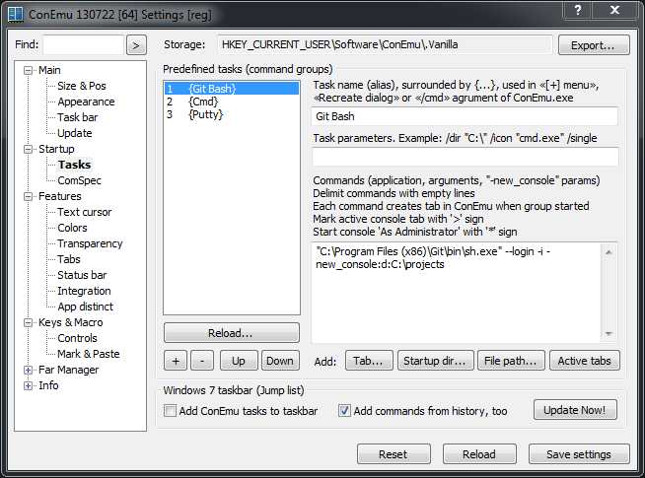Click the Storage registry path field

point(385,44)
